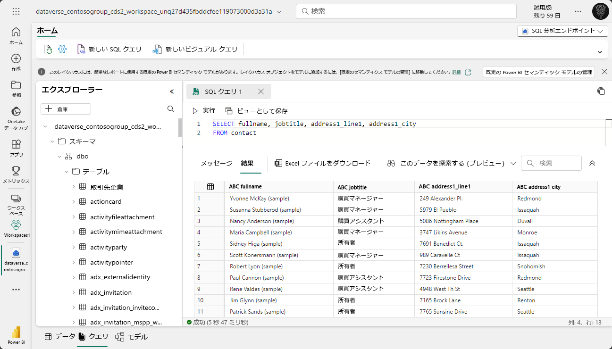
Task: Click the explorer vertical scrollbar
Action: click(180, 128)
